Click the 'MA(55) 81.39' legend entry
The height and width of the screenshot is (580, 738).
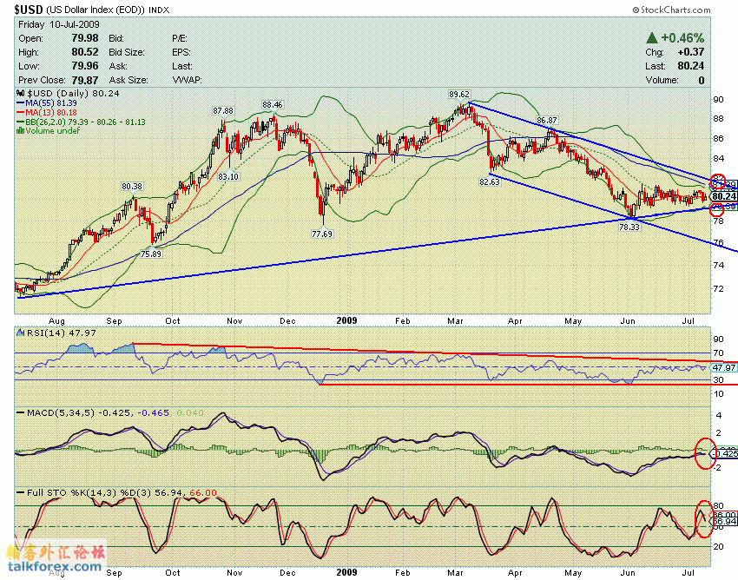[x=51, y=103]
